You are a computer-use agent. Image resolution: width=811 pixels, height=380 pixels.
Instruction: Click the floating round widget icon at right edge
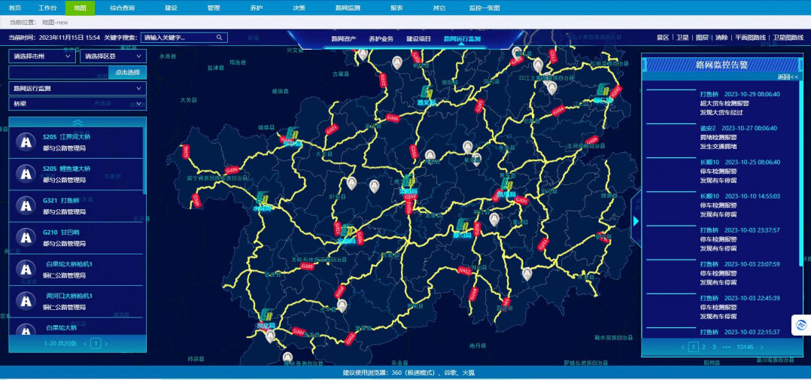coord(801,325)
